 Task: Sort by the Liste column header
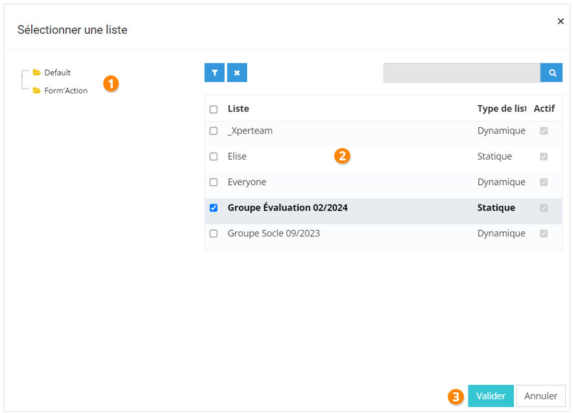(238, 109)
